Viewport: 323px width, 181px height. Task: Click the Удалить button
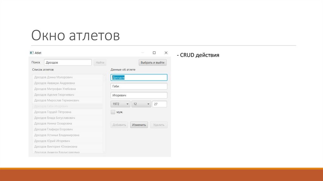tap(159, 125)
